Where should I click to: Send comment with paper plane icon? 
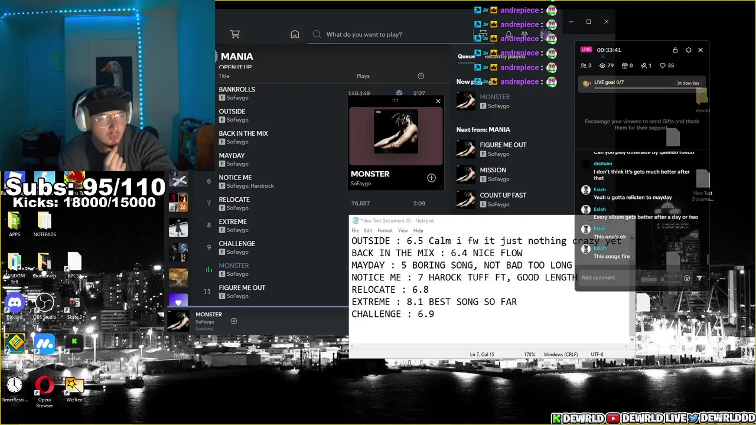[699, 278]
